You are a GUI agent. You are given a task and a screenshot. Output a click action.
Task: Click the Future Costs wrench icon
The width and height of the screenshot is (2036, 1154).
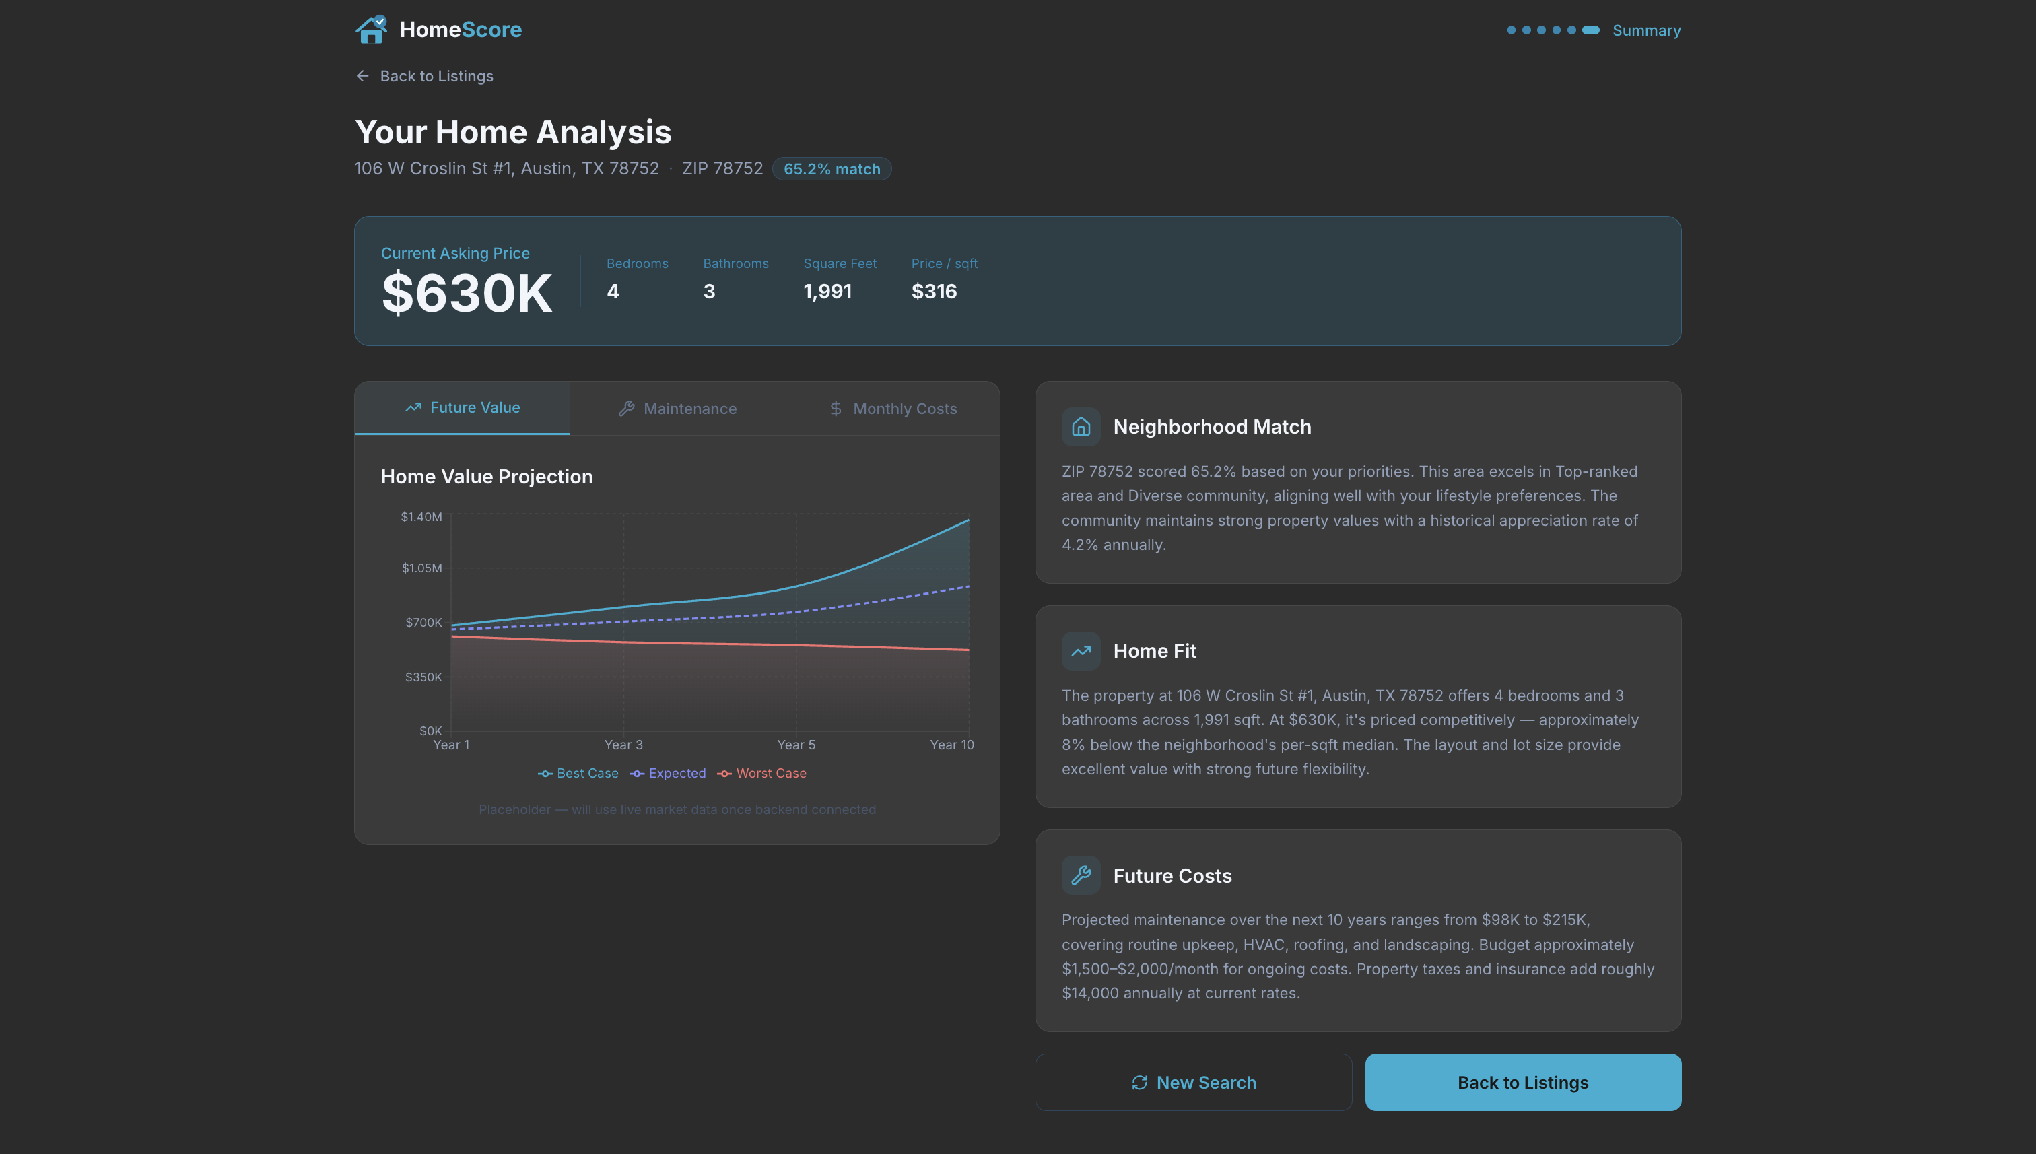click(1080, 875)
